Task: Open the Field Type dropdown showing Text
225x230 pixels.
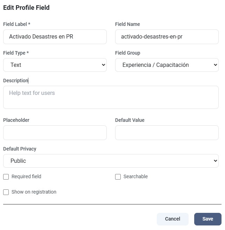Action: click(x=55, y=65)
